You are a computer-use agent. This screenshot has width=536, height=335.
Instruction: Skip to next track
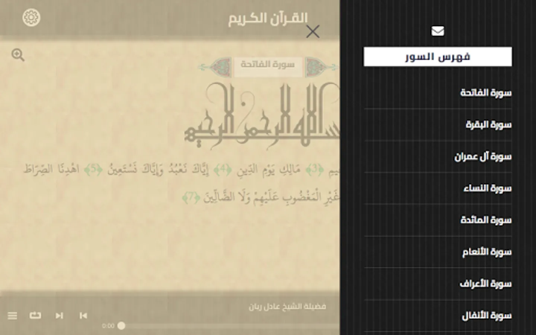point(59,316)
